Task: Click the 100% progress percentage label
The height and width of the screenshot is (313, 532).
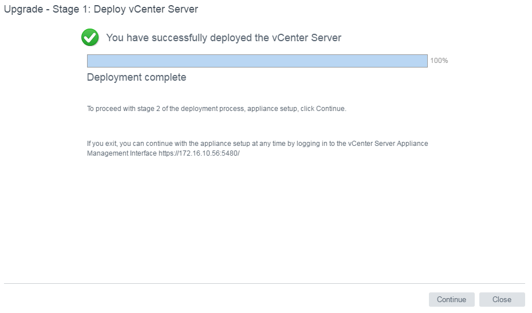Action: pyautogui.click(x=439, y=61)
